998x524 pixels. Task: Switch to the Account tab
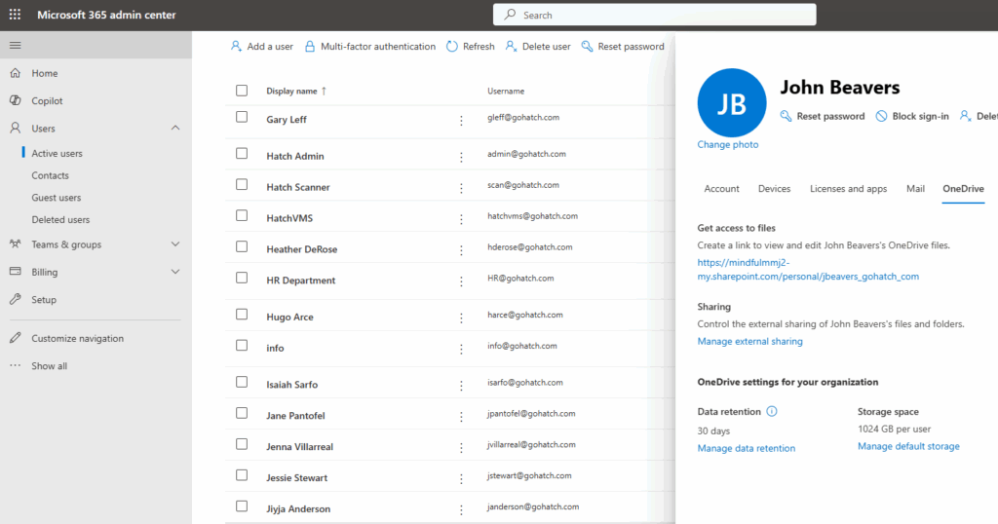(x=722, y=188)
